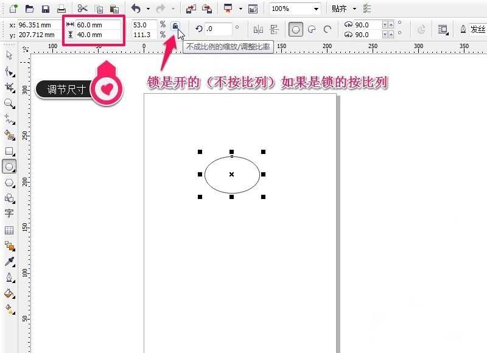Select the Ellipse shape mode
487x353 pixels.
click(296, 29)
